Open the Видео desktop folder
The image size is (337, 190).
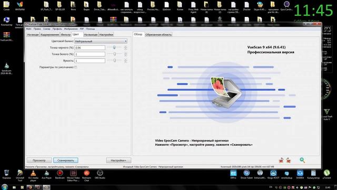(86, 6)
